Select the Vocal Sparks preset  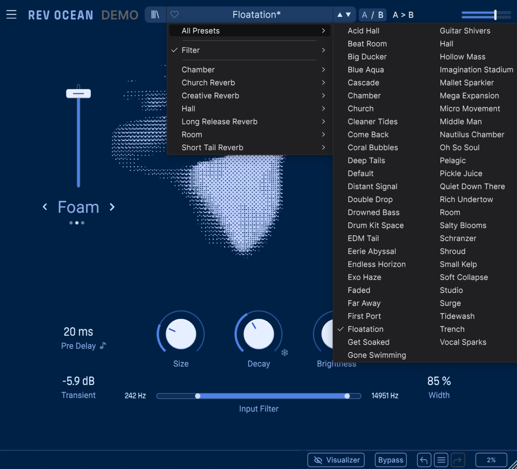point(463,342)
